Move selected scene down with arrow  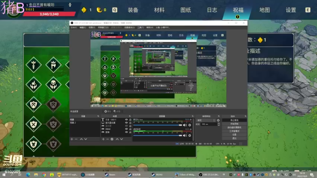point(86,139)
